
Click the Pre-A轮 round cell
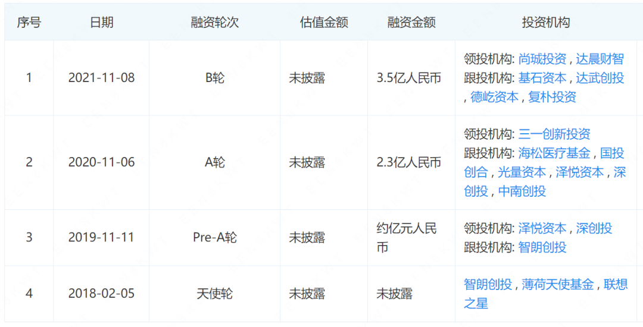pos(215,238)
